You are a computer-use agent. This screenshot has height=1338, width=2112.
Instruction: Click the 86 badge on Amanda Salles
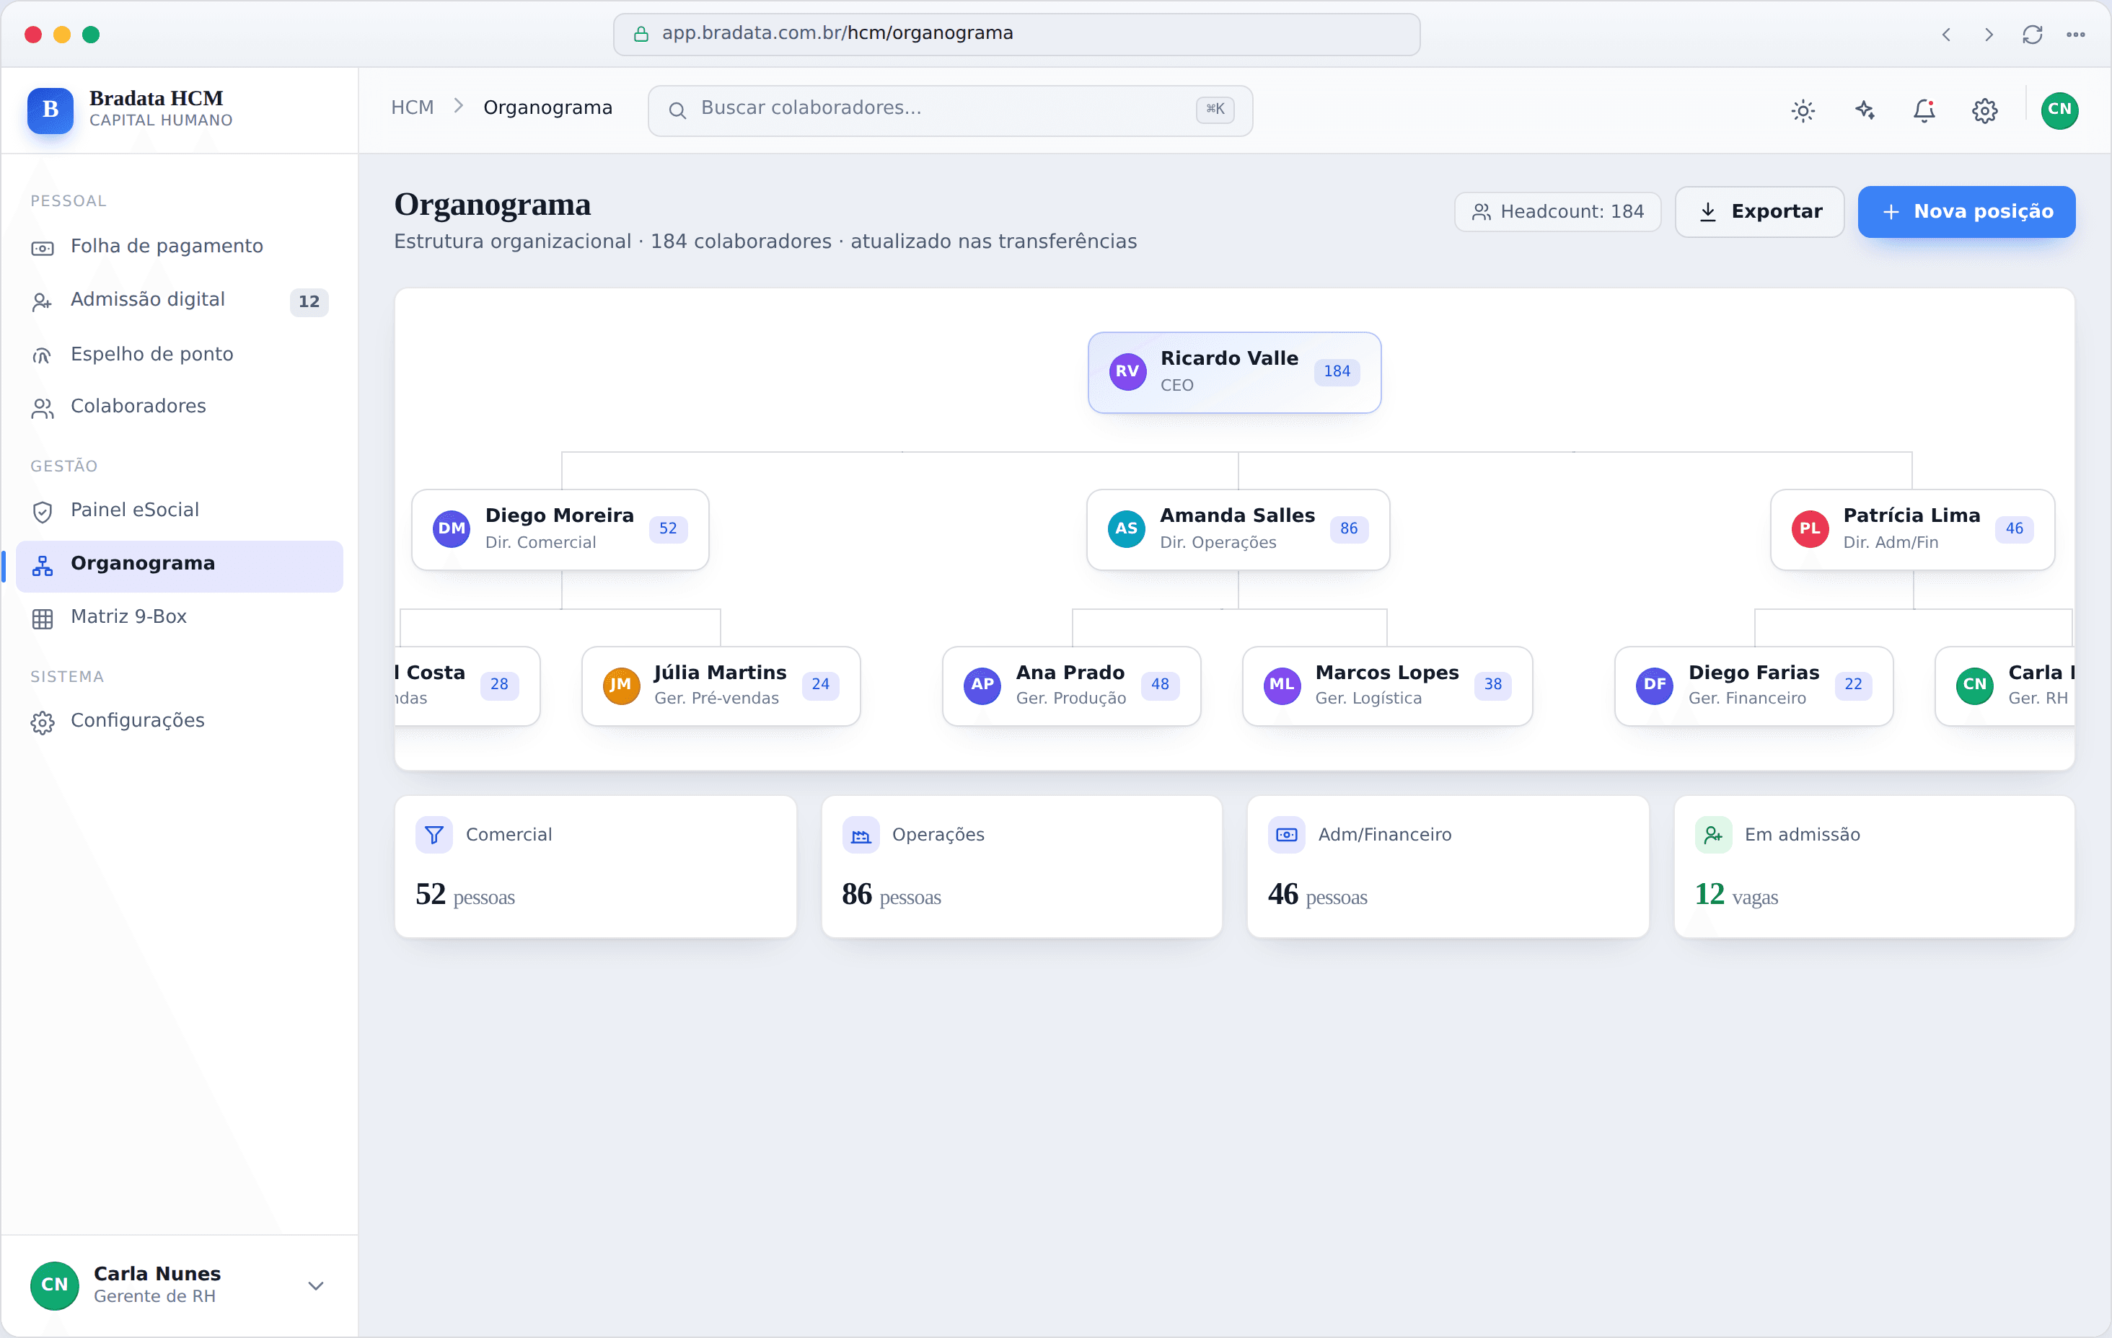(x=1349, y=528)
